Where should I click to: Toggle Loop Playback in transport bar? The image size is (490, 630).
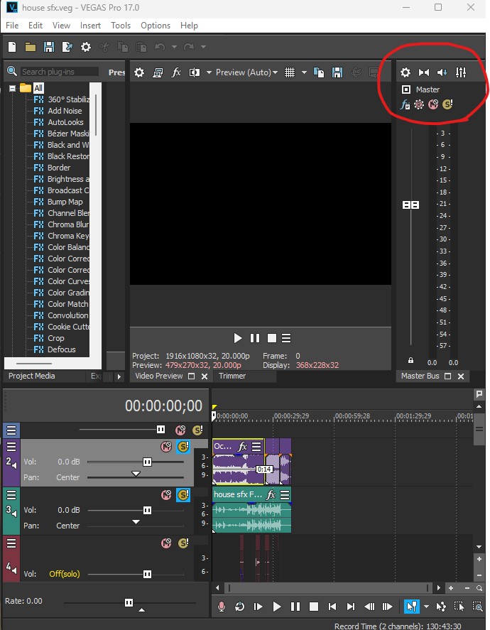(x=240, y=607)
